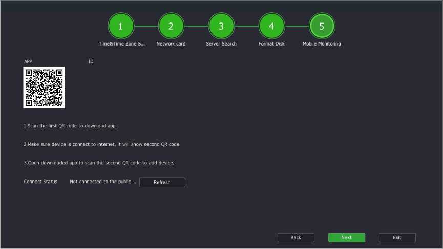
Task: Click the APP download QR code
Action: click(44, 87)
